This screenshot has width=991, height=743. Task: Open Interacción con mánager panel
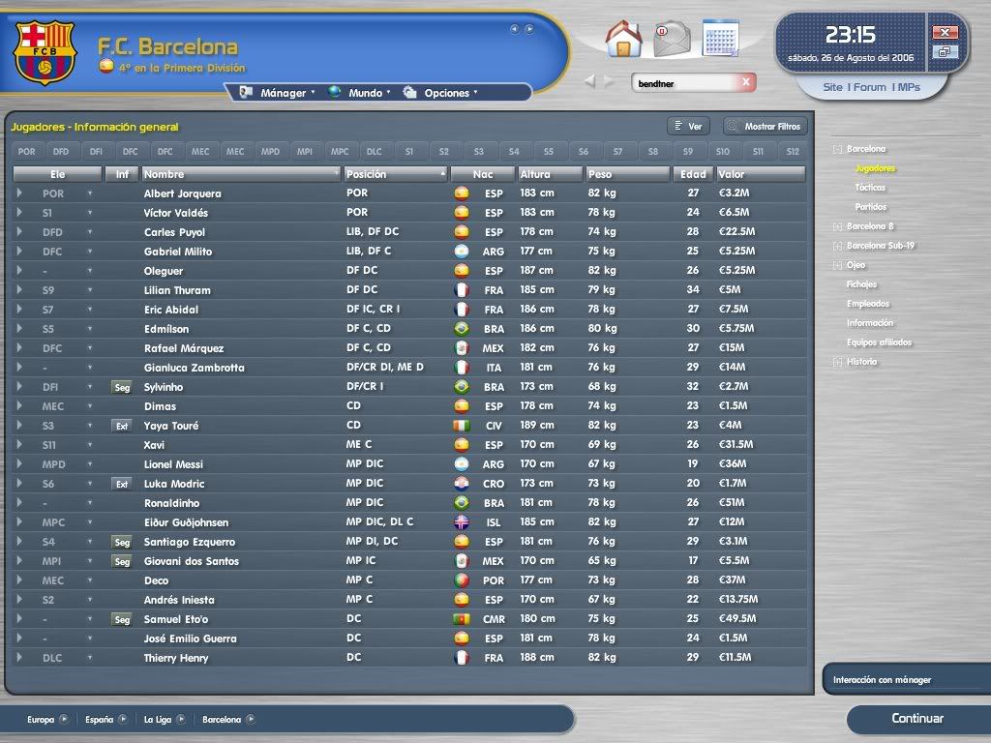point(908,680)
